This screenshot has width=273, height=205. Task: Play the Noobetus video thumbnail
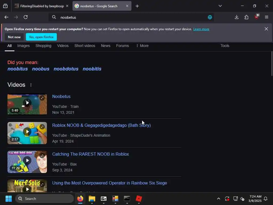27,104
